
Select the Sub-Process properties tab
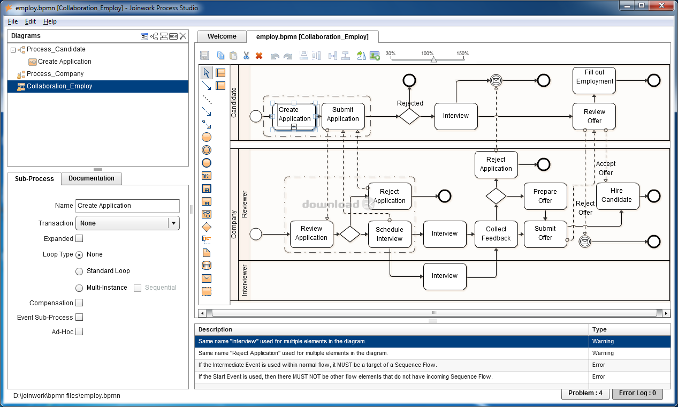pos(34,178)
